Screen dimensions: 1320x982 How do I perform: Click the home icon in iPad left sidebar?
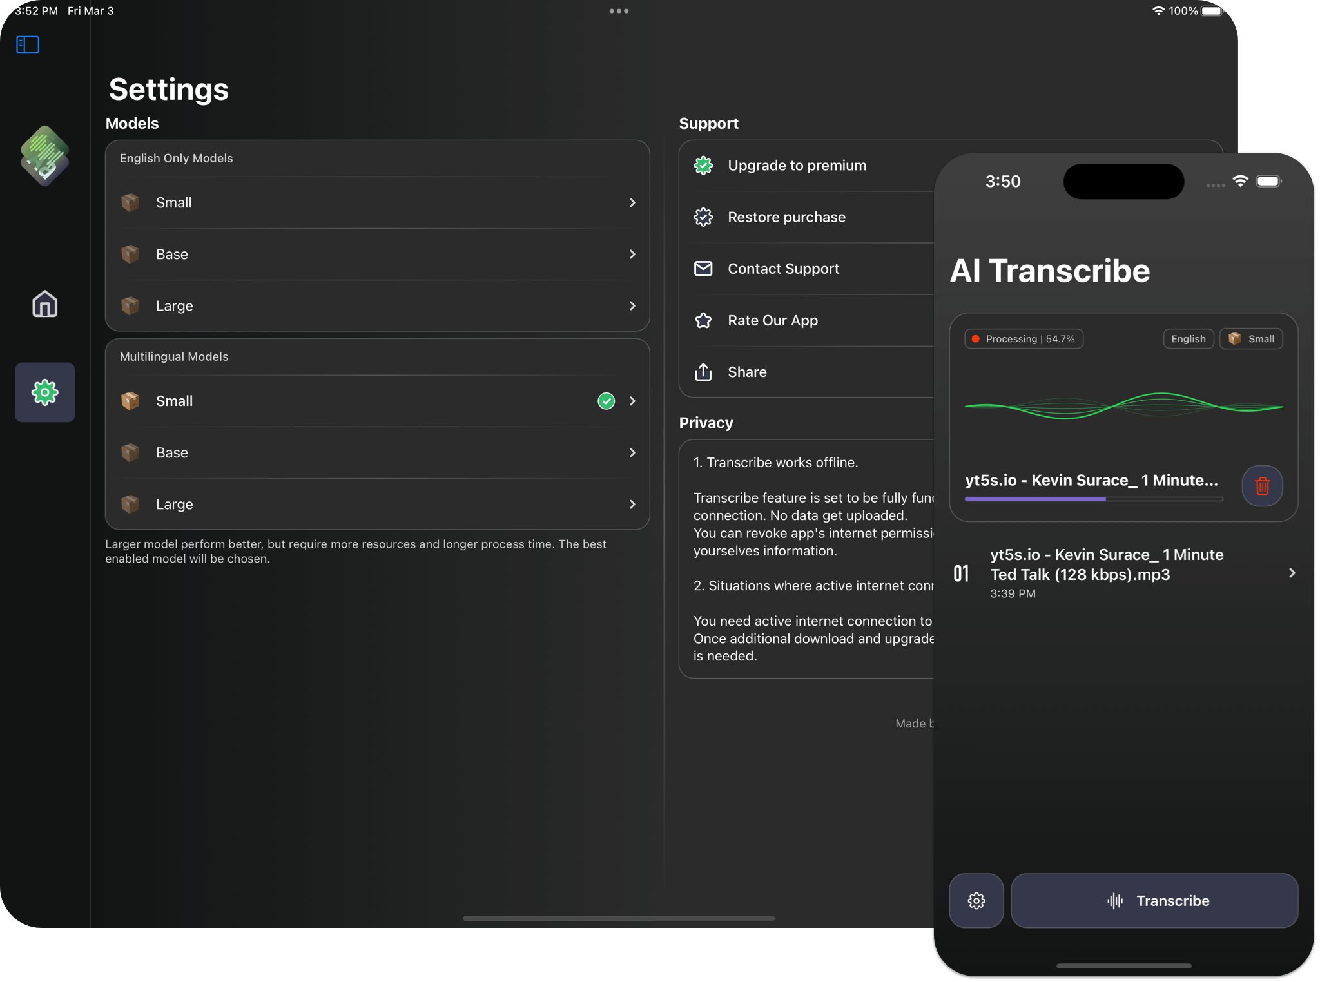click(x=44, y=305)
